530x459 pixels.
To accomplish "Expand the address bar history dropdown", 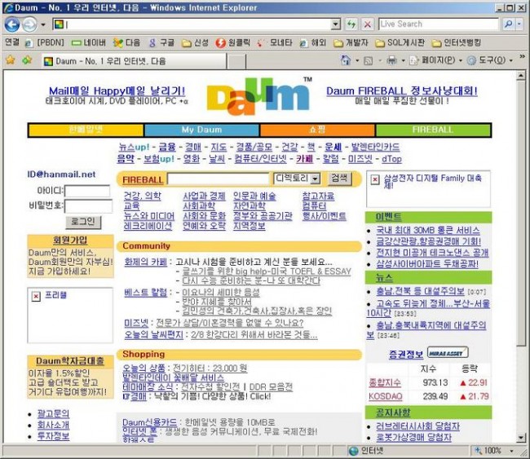I will [x=335, y=24].
